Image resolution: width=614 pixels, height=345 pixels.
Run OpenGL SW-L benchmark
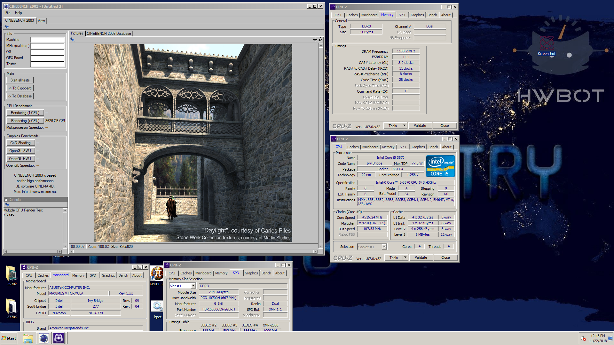pos(20,151)
